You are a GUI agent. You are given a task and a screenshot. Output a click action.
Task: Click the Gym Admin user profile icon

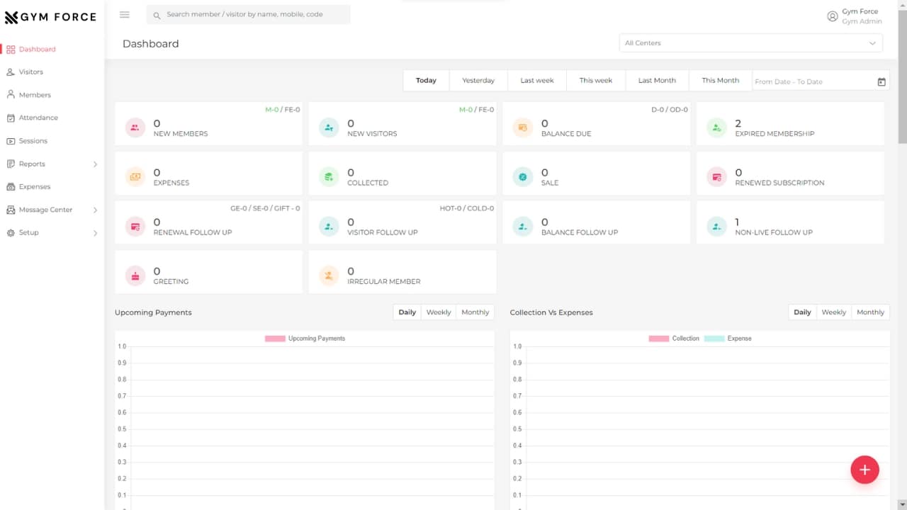tap(833, 16)
